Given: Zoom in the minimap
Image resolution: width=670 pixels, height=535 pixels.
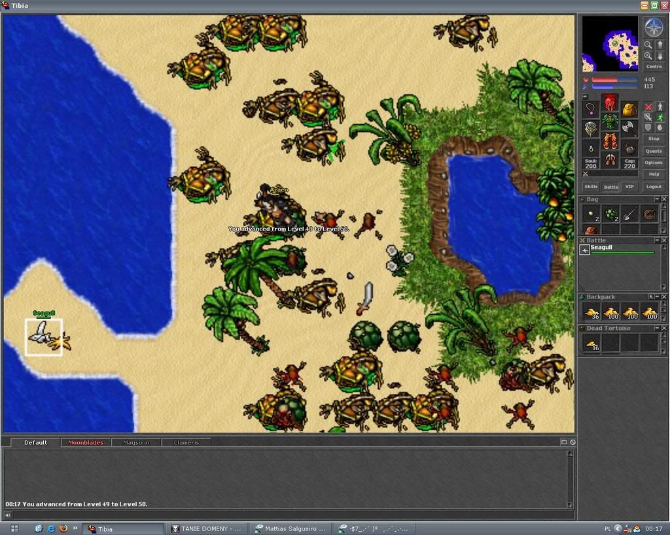Looking at the screenshot, I should tap(648, 56).
